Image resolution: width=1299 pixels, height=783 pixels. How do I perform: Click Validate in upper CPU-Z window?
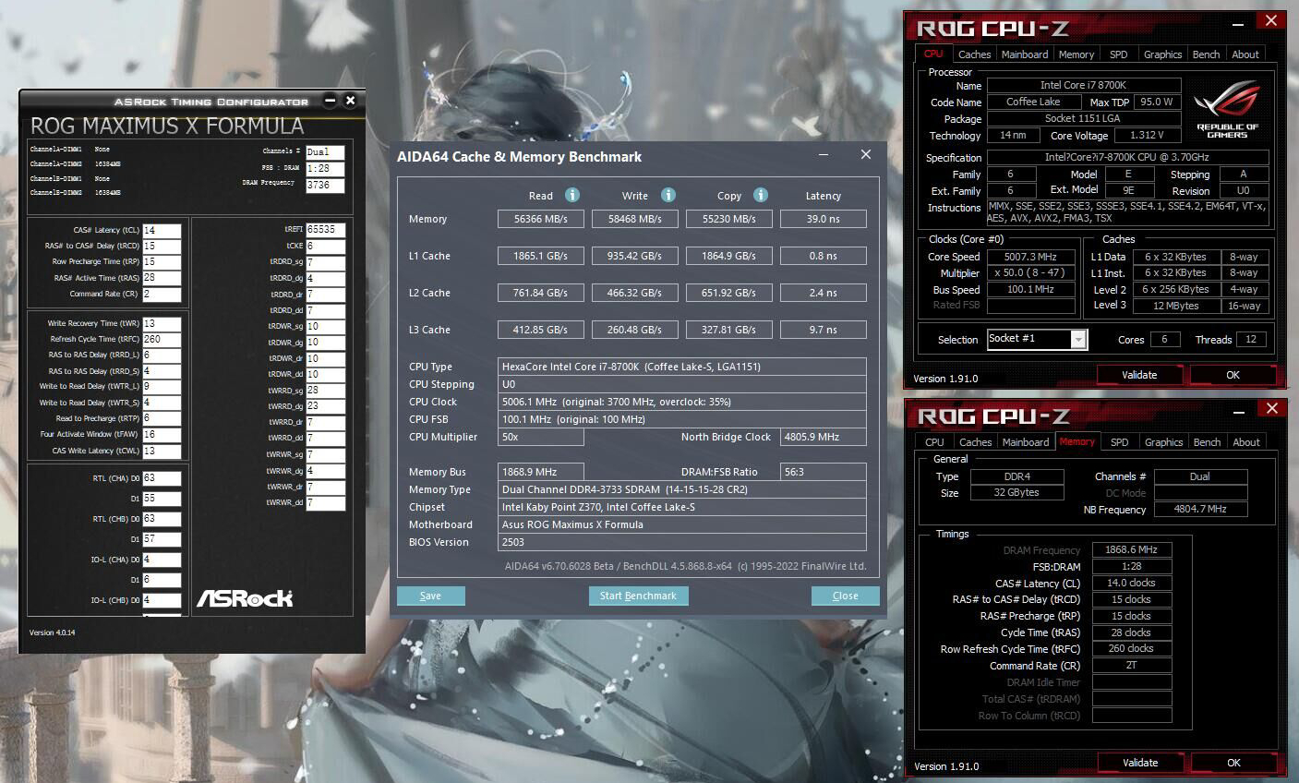1139,375
